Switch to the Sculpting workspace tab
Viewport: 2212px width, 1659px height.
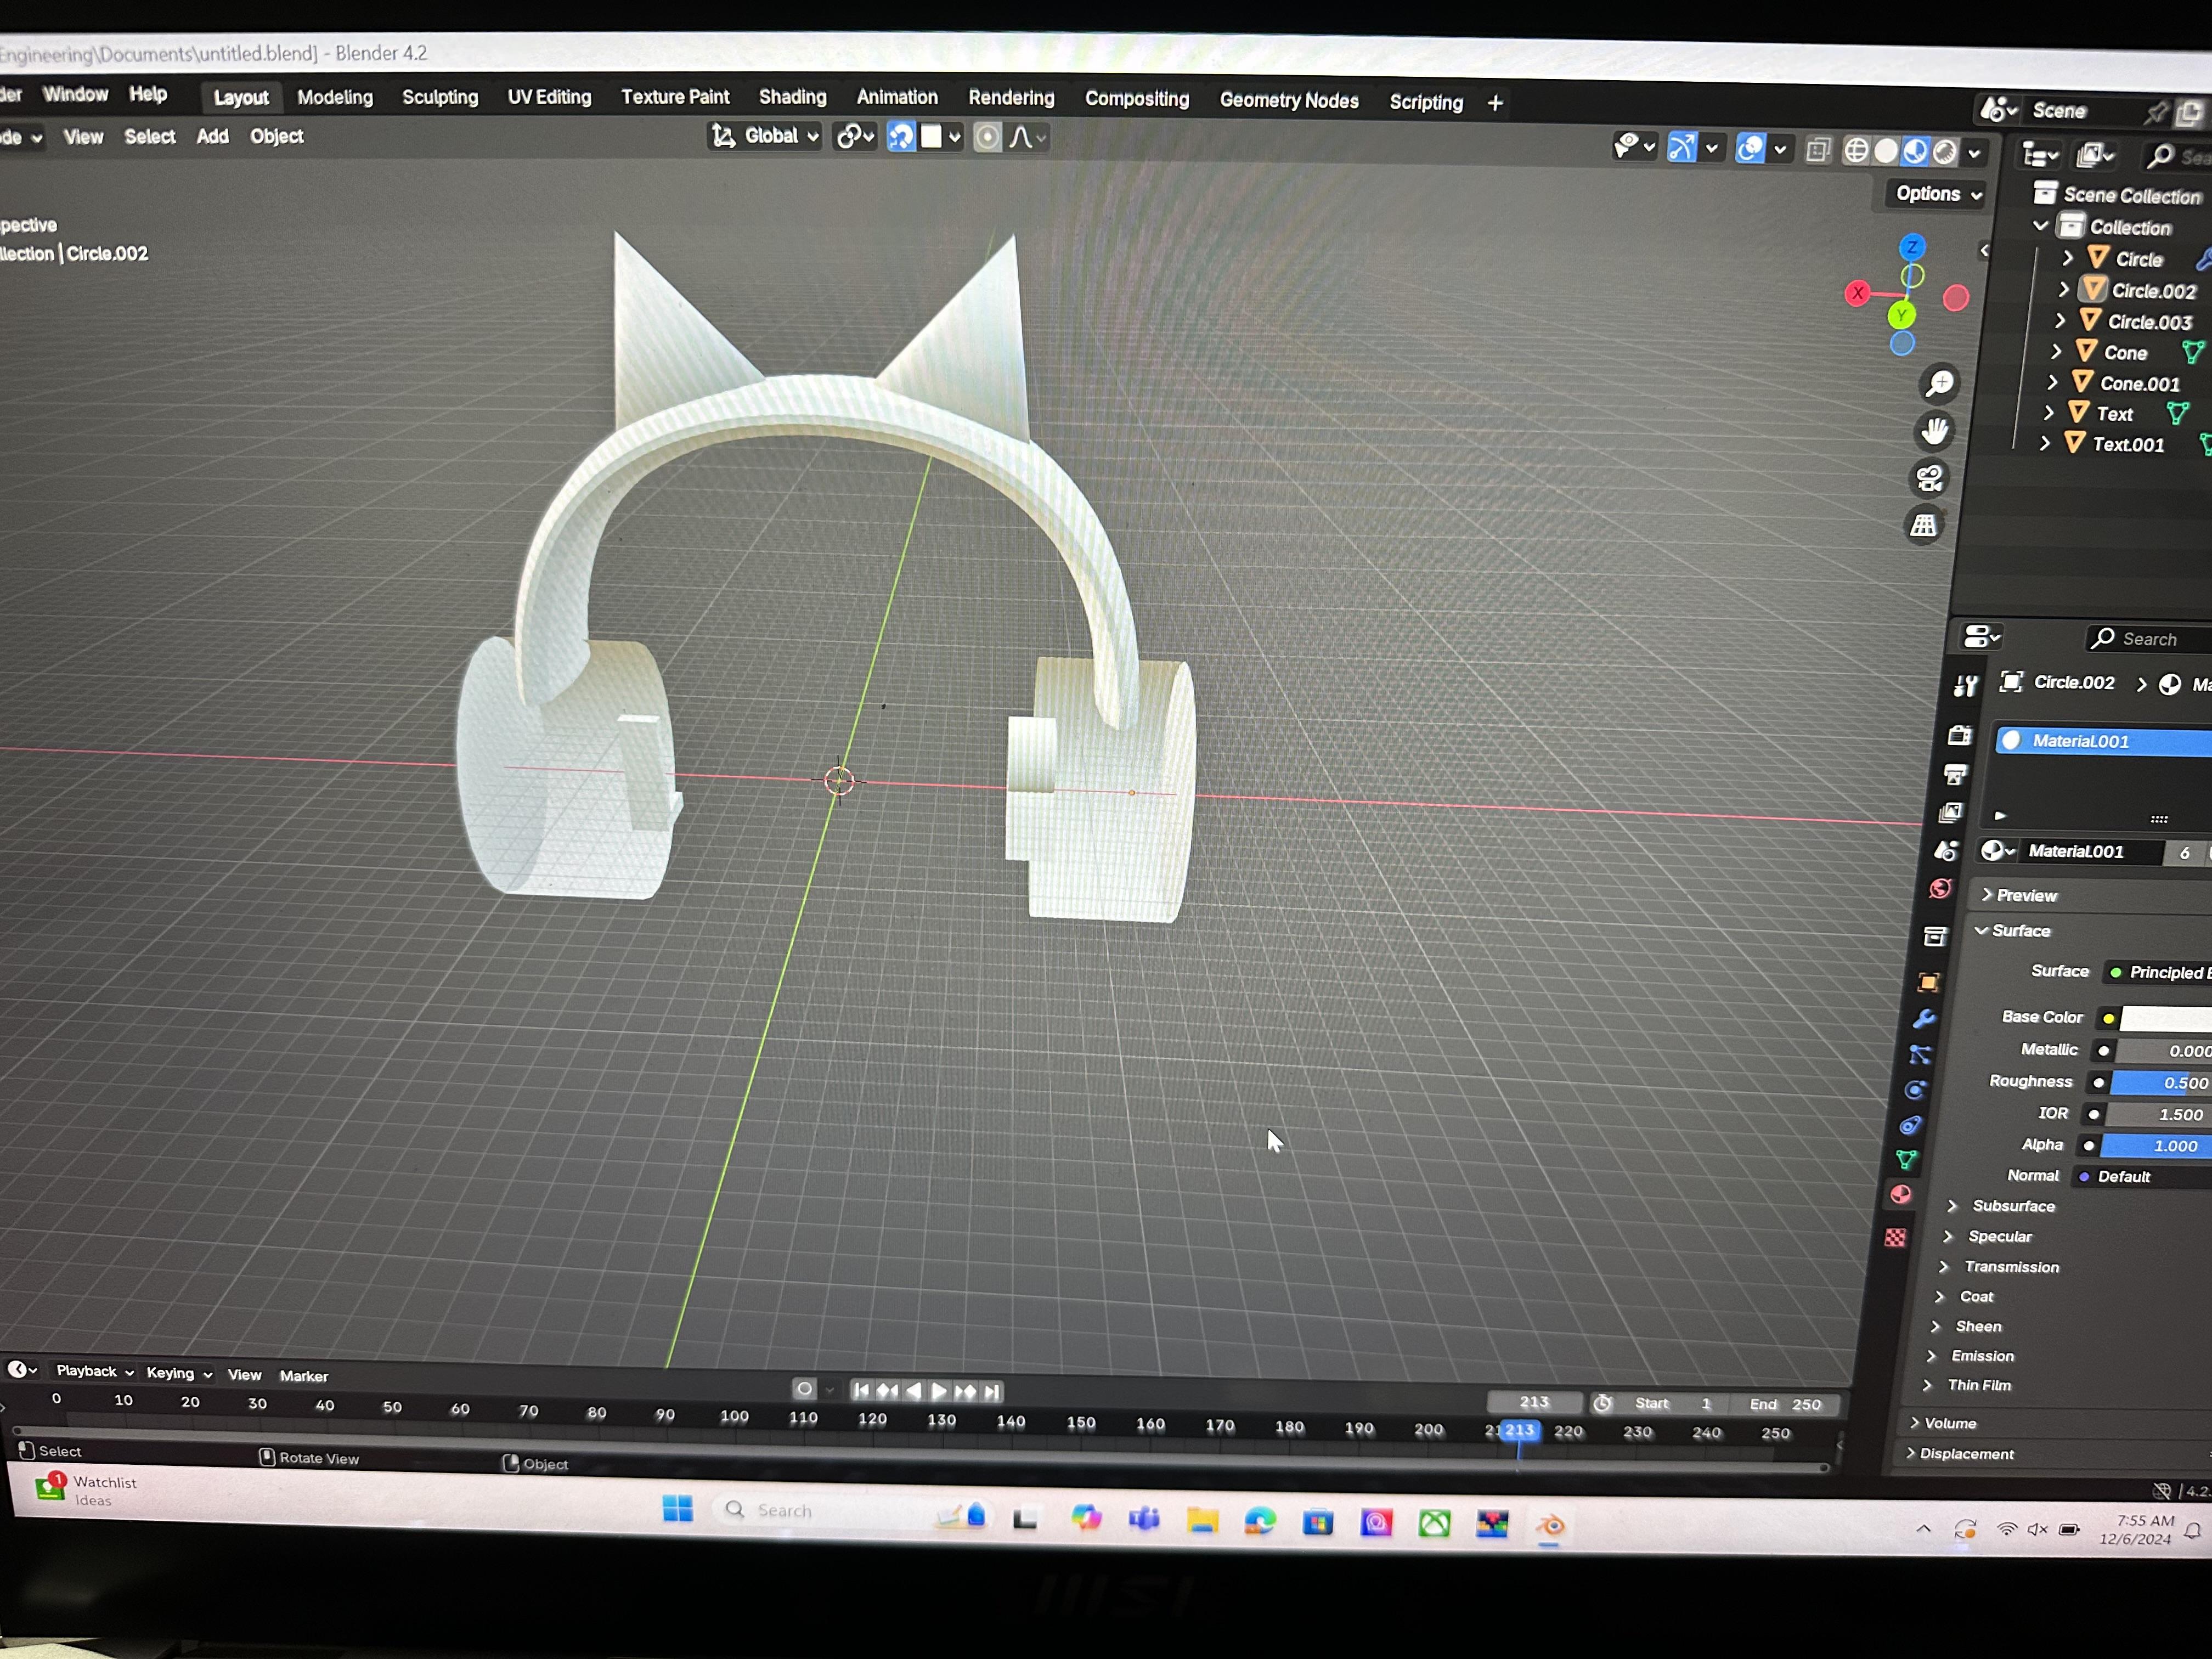440,97
